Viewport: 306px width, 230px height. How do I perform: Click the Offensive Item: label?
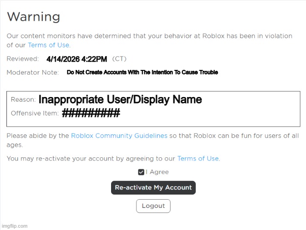[35, 113]
